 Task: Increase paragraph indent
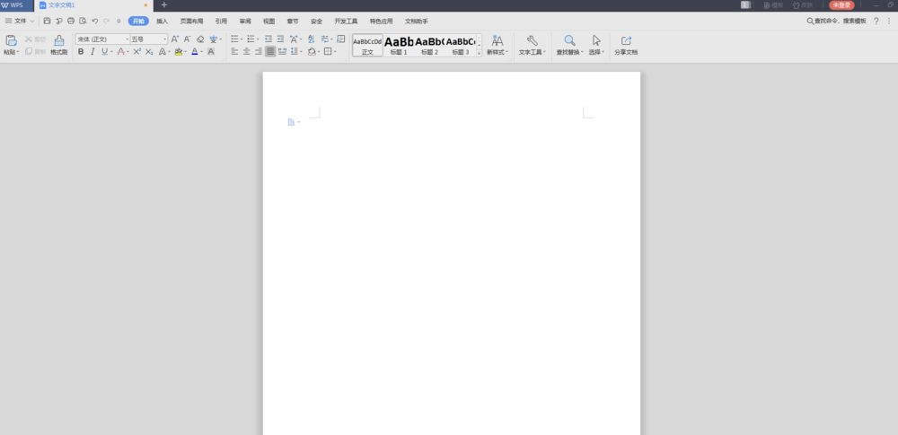pos(280,39)
